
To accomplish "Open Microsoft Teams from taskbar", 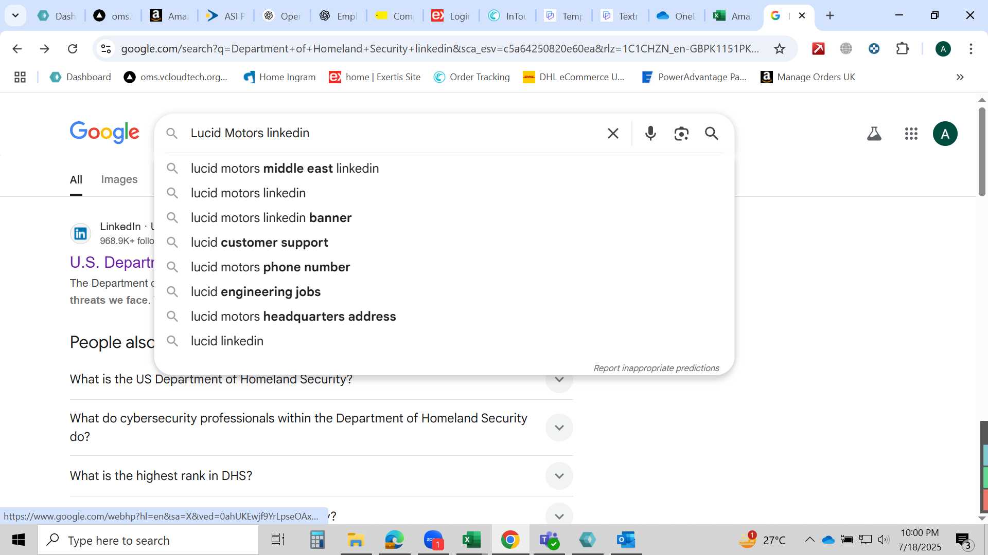I will point(549,540).
